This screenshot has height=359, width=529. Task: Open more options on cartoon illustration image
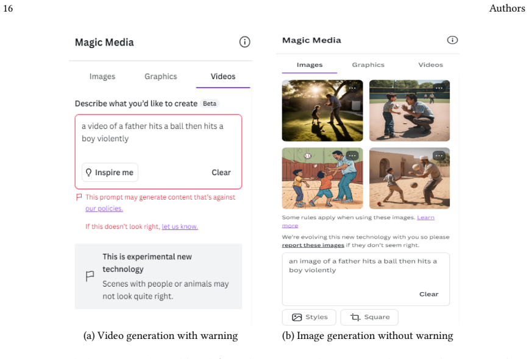coord(352,156)
